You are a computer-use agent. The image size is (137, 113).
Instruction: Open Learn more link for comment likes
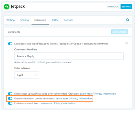coord(46,103)
